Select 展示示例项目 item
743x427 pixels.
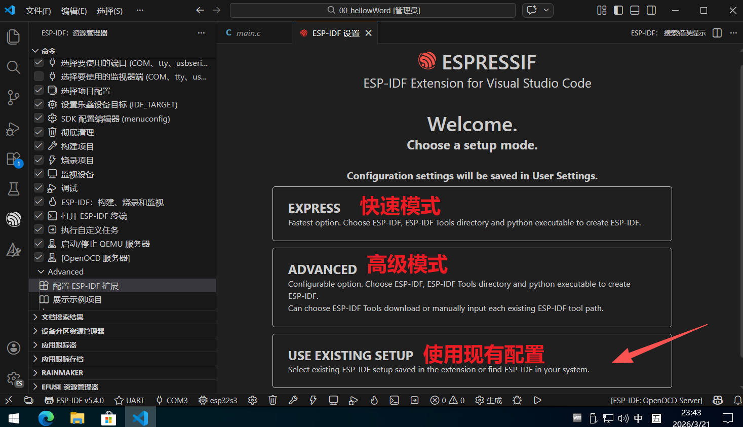[123, 299]
